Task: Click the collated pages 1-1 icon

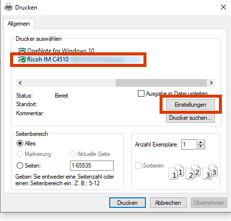Action: pyautogui.click(x=176, y=172)
